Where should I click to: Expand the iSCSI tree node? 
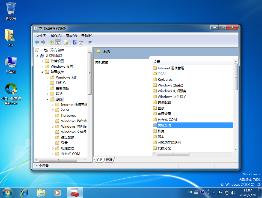(53, 110)
